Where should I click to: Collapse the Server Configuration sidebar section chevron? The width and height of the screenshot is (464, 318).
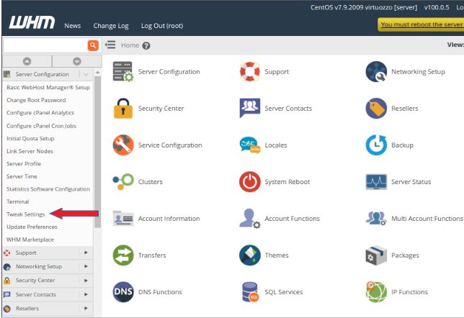pyautogui.click(x=86, y=74)
